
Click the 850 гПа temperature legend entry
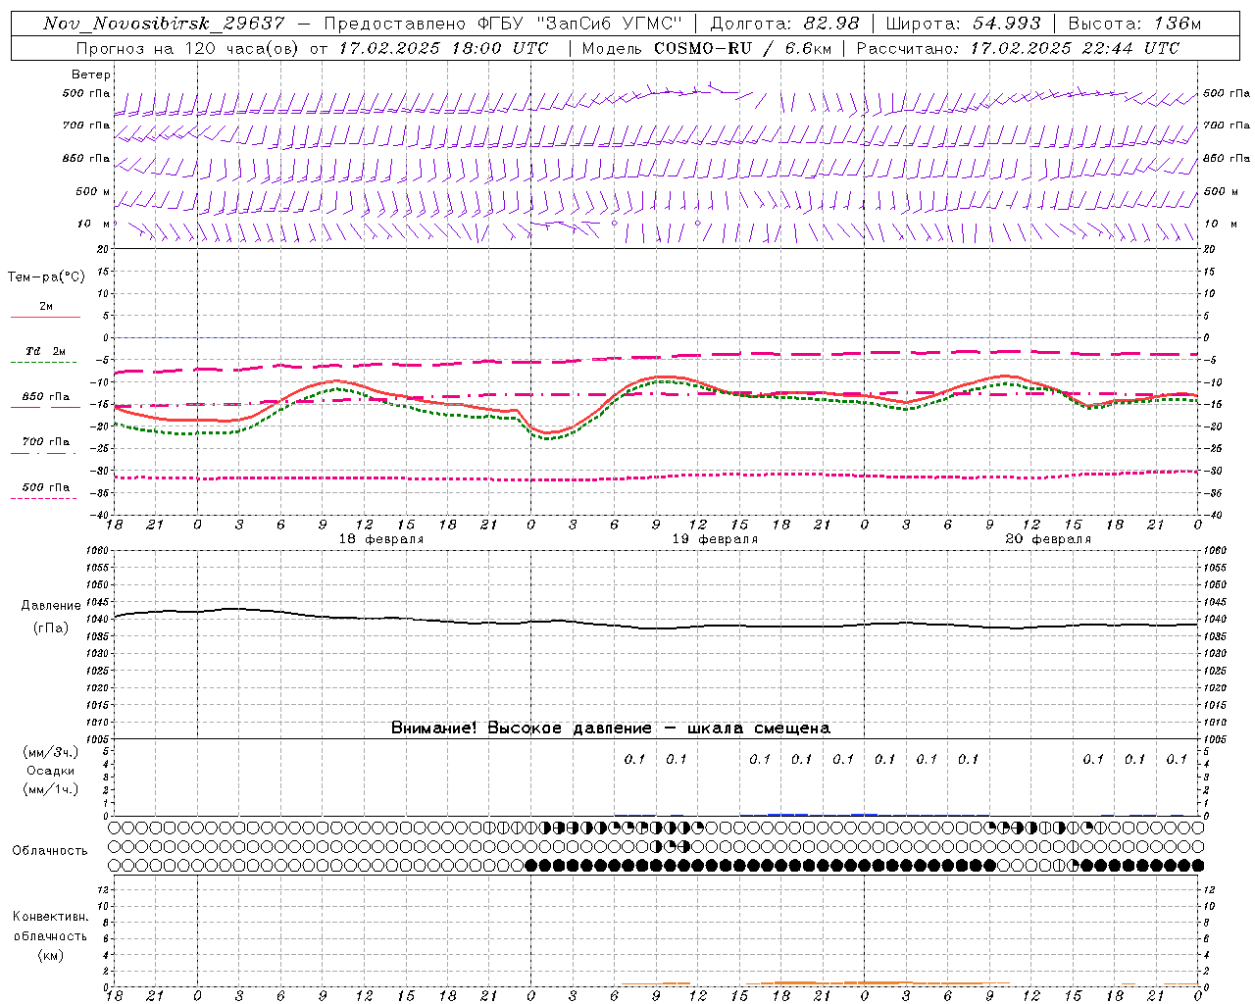tap(46, 397)
